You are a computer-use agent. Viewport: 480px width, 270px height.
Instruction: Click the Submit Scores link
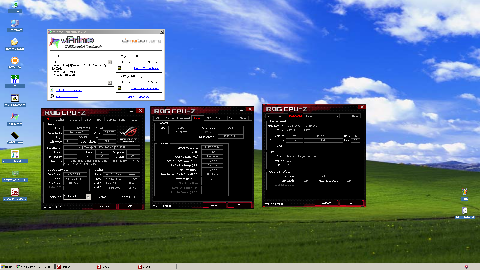pyautogui.click(x=139, y=96)
